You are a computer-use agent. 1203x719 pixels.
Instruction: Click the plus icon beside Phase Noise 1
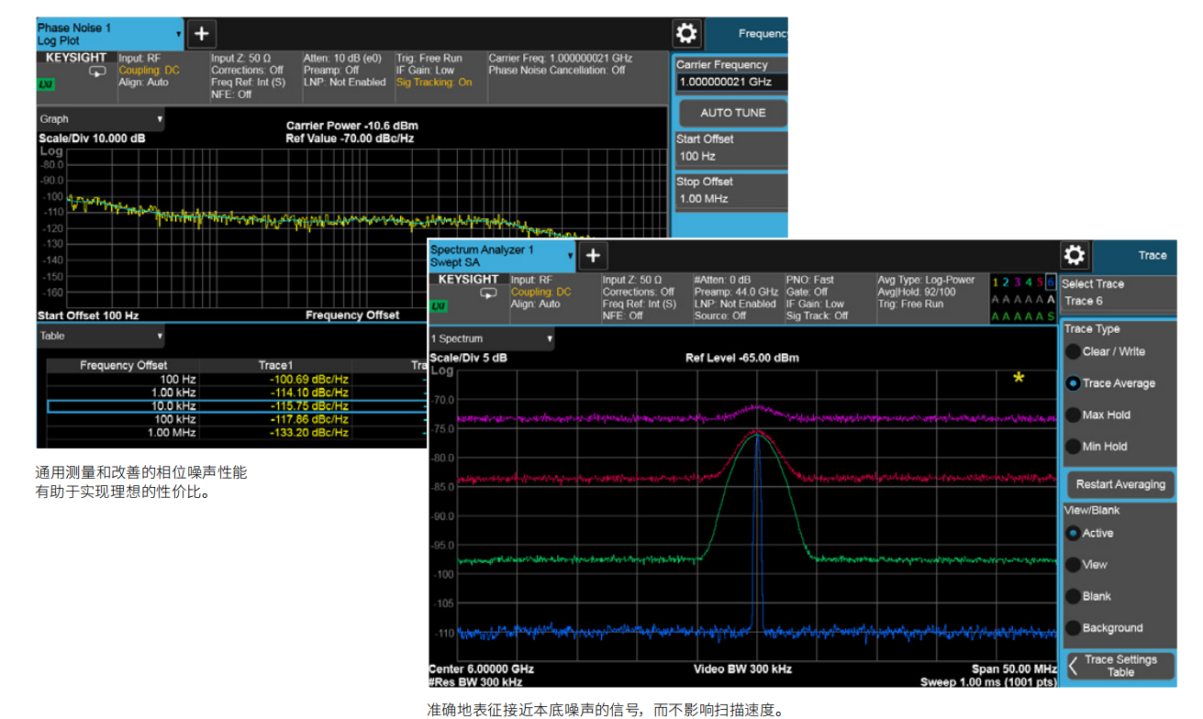tap(201, 35)
